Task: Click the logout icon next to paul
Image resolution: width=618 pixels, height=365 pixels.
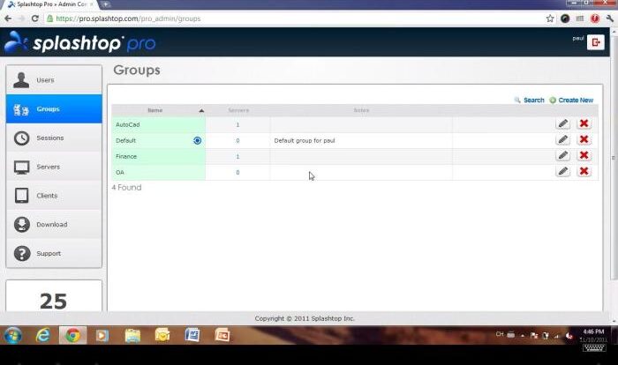Action: 596,42
